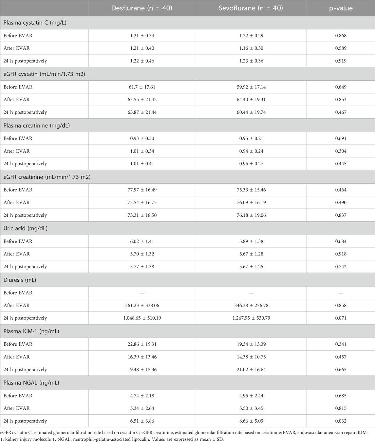Click the p-value column header
375x442 pixels.
[x=341, y=8]
